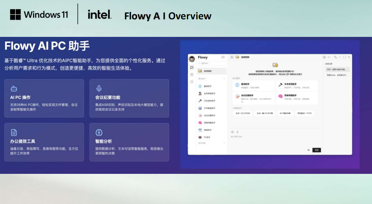
Task: Click the 会议纪要功能 feature card
Action: (x=129, y=98)
